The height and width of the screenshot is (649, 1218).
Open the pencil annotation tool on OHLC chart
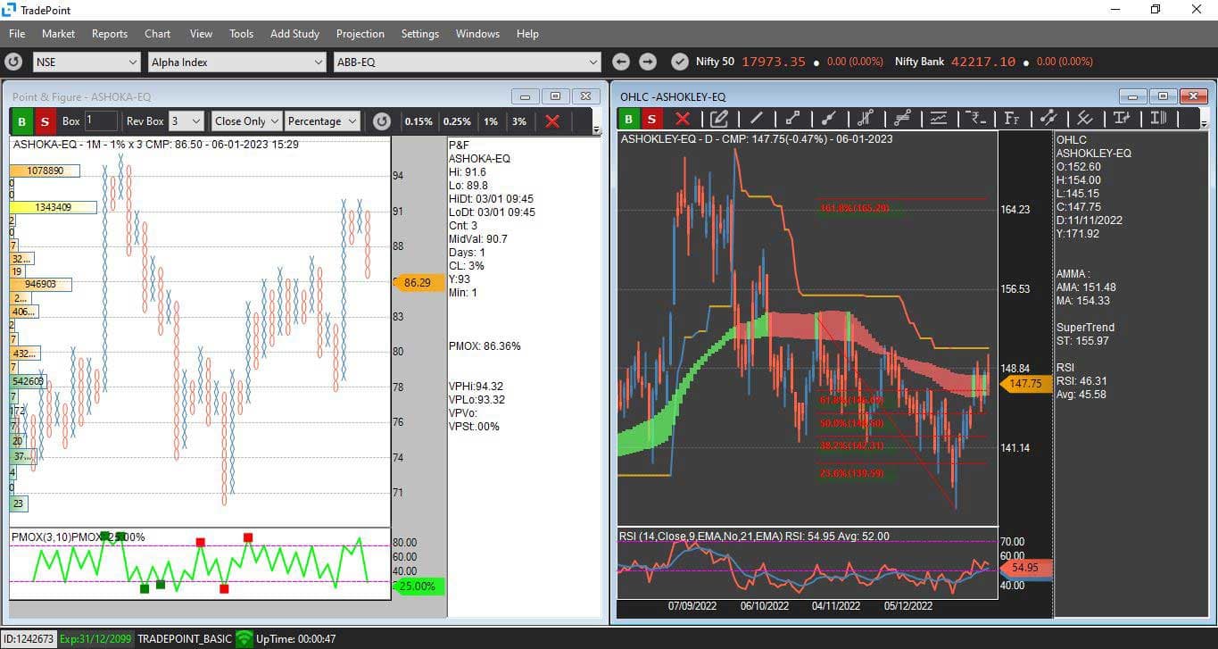pyautogui.click(x=721, y=118)
